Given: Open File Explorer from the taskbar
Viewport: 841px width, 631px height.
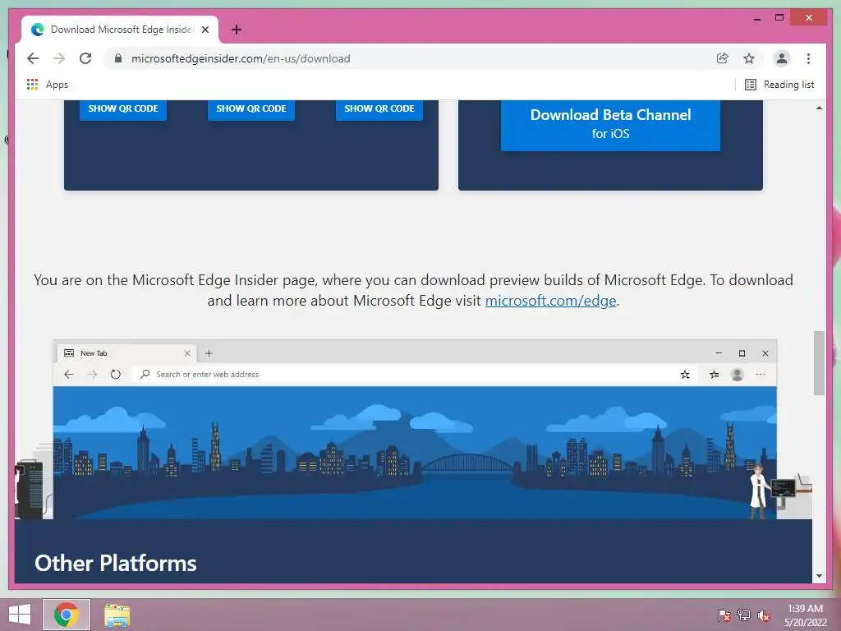Looking at the screenshot, I should [117, 615].
